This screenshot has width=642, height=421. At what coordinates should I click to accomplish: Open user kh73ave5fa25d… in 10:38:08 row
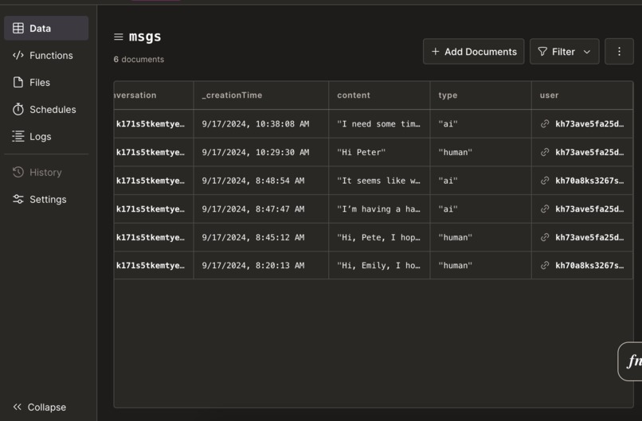tap(589, 123)
